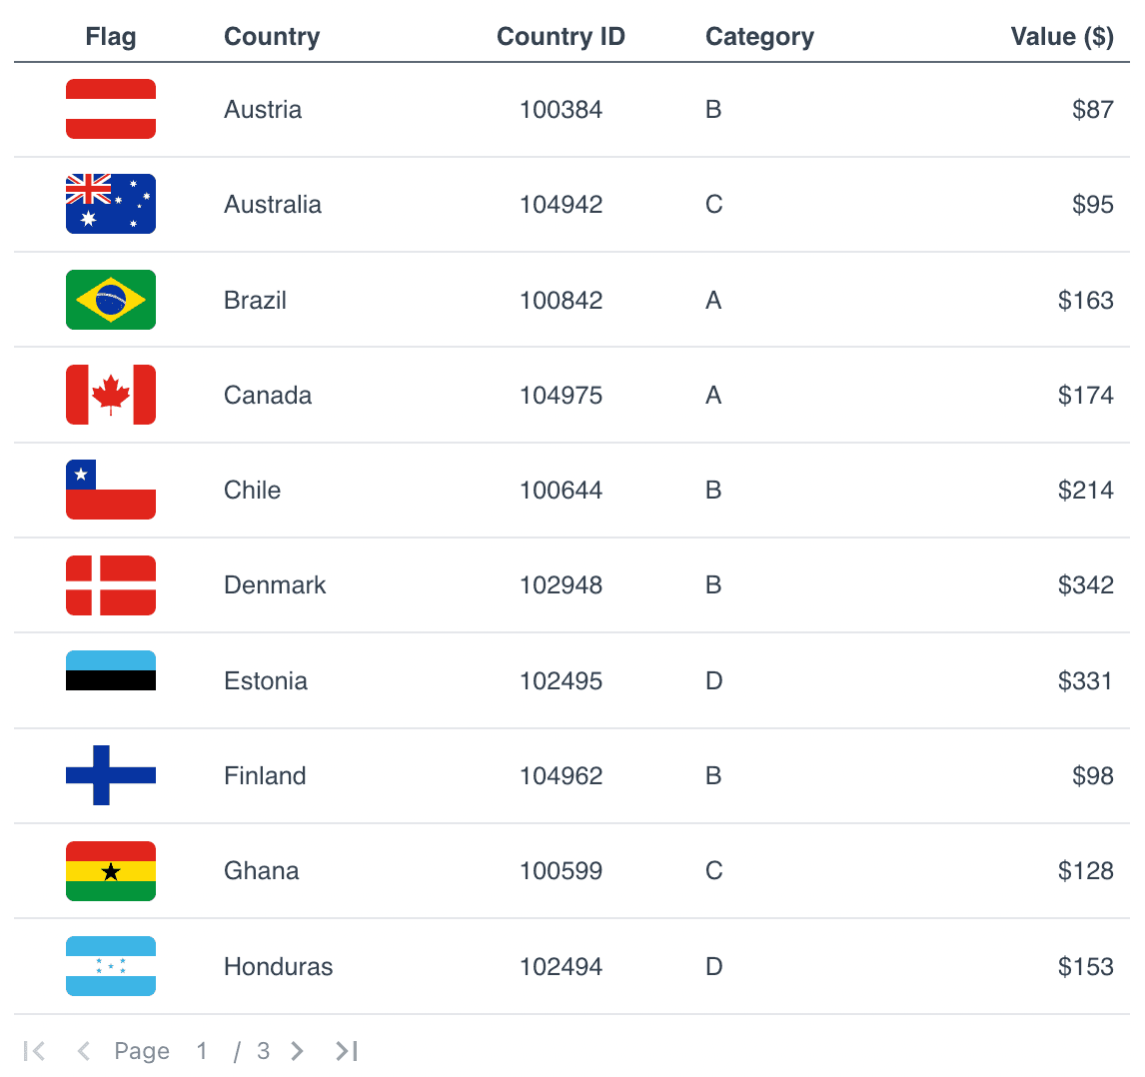Viewport: 1145px width, 1077px height.
Task: Click the Chile flag icon
Action: tap(111, 490)
